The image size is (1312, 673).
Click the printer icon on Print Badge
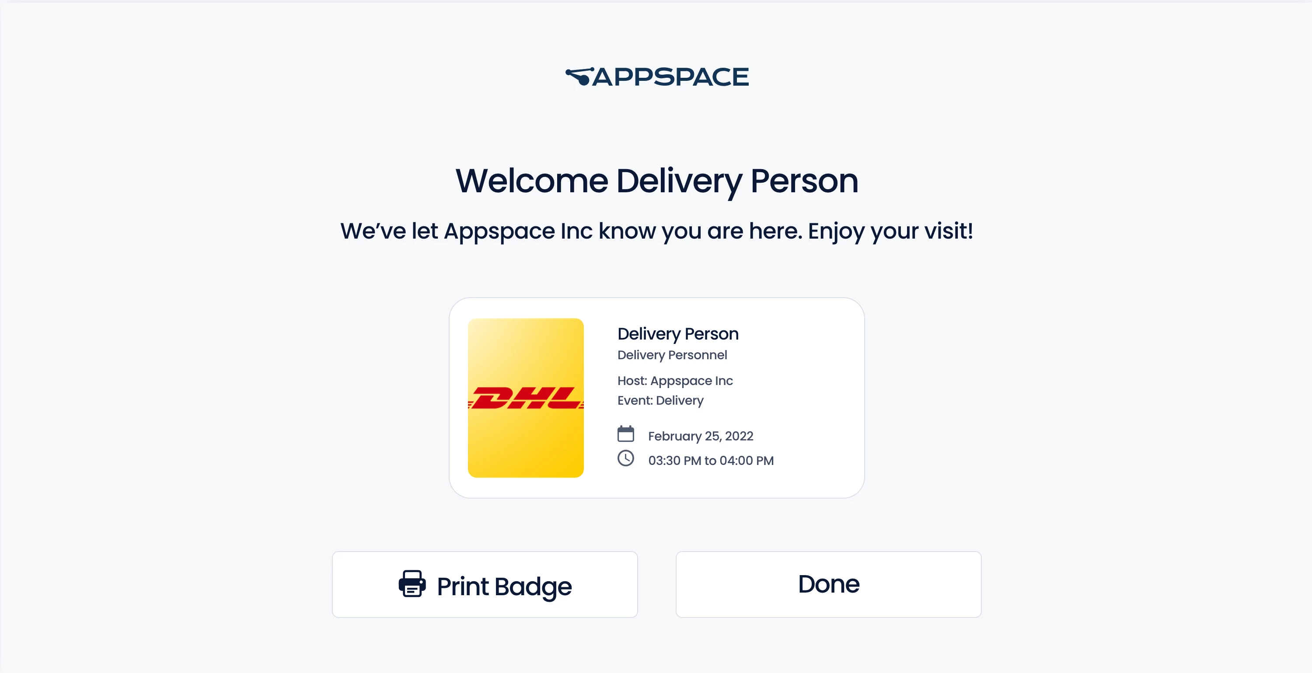(412, 584)
